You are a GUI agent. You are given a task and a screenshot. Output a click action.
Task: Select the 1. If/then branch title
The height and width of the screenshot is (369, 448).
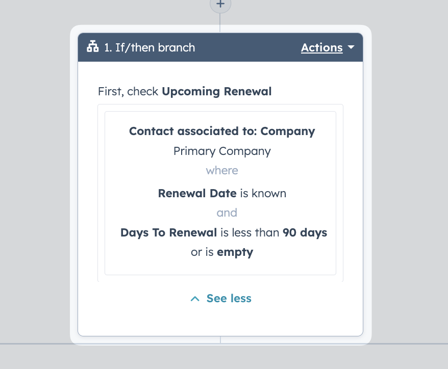(x=150, y=48)
